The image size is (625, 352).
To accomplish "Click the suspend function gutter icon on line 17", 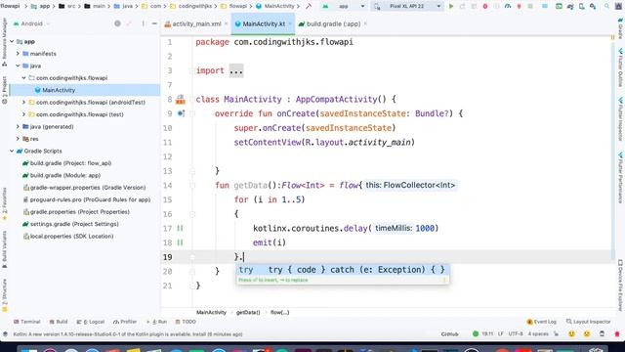I will 180,228.
